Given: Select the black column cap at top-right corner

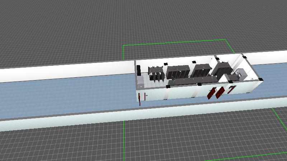Looking at the screenshot, I should click(244, 56).
